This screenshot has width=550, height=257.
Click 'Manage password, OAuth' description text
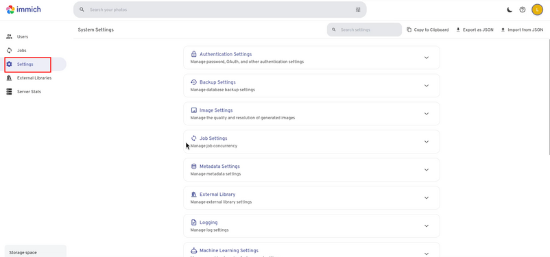[247, 62]
